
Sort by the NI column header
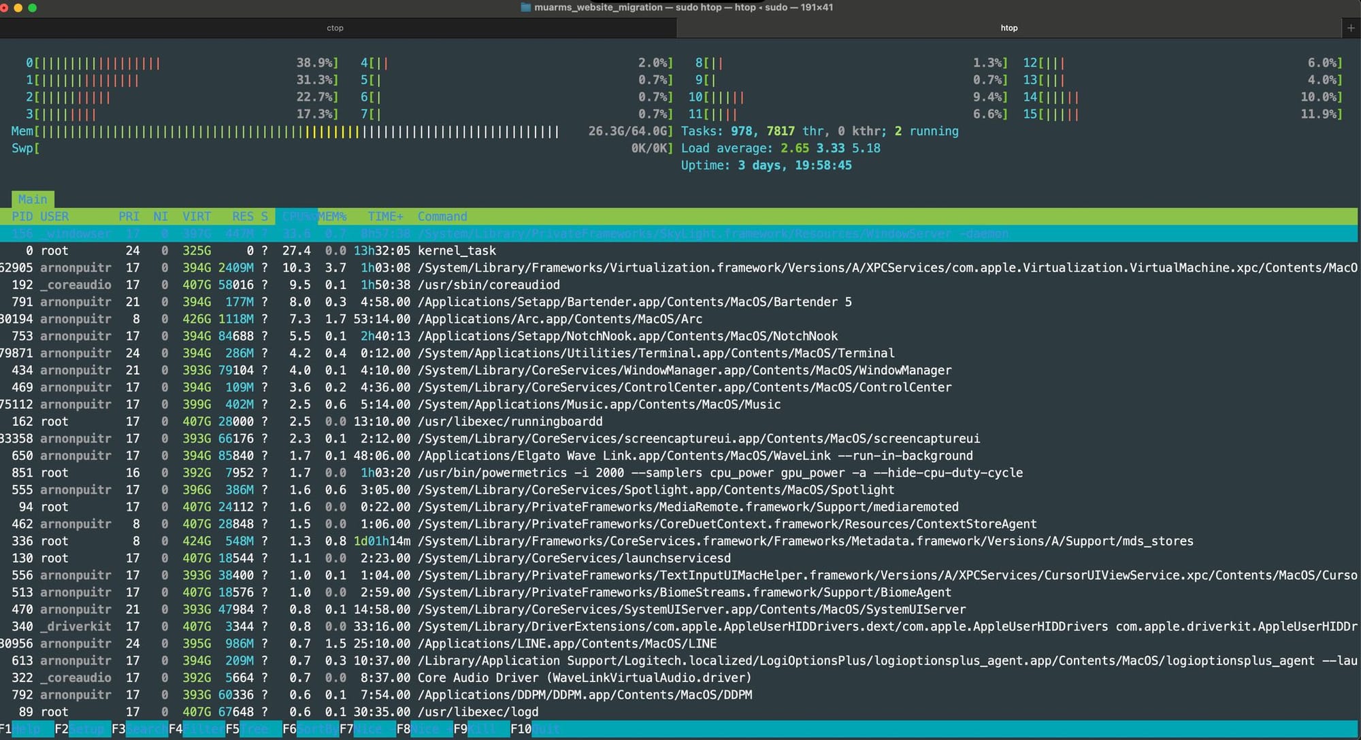tap(161, 216)
